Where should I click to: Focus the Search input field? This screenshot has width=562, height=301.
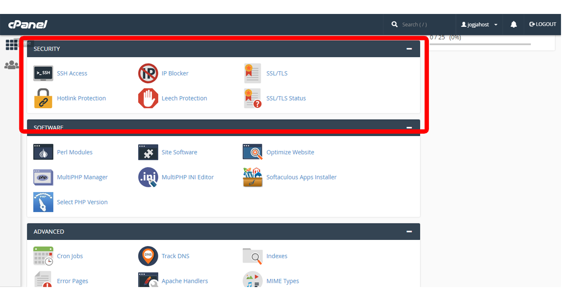click(x=424, y=25)
